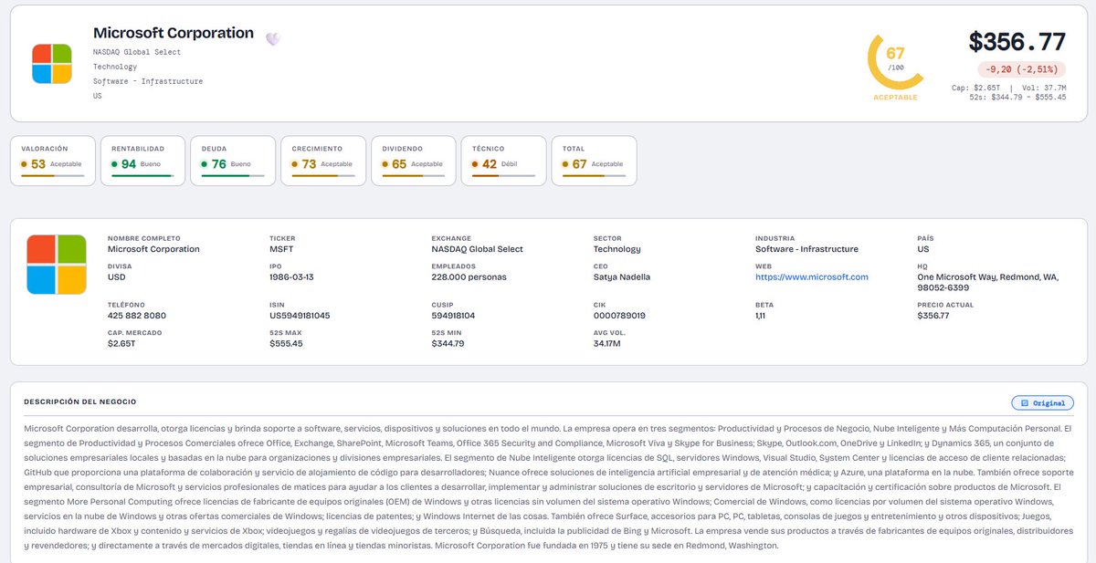Screen dimensions: 1096x563
Task: Click the $356.77 price in header
Action: coord(1017,43)
